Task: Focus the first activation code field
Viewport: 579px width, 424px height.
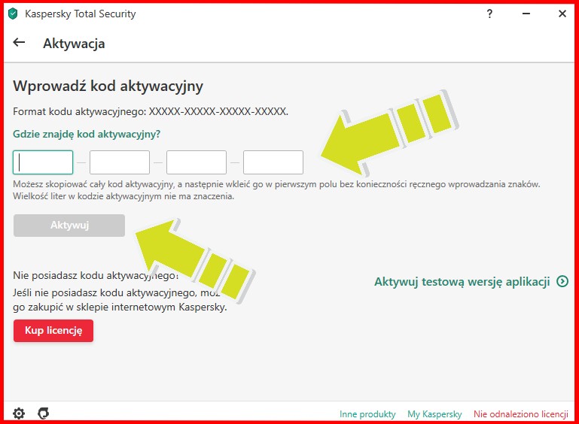Action: [43, 162]
